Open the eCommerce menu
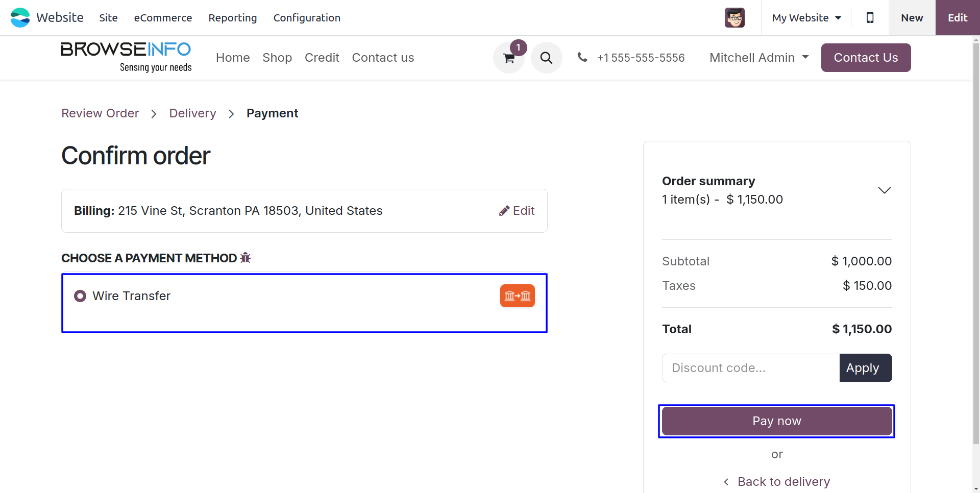The image size is (980, 493). (x=163, y=18)
